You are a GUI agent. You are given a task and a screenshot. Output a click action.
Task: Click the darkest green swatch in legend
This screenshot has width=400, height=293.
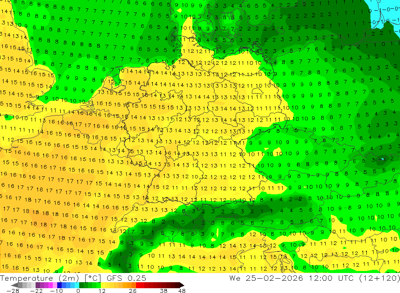tap(81, 285)
